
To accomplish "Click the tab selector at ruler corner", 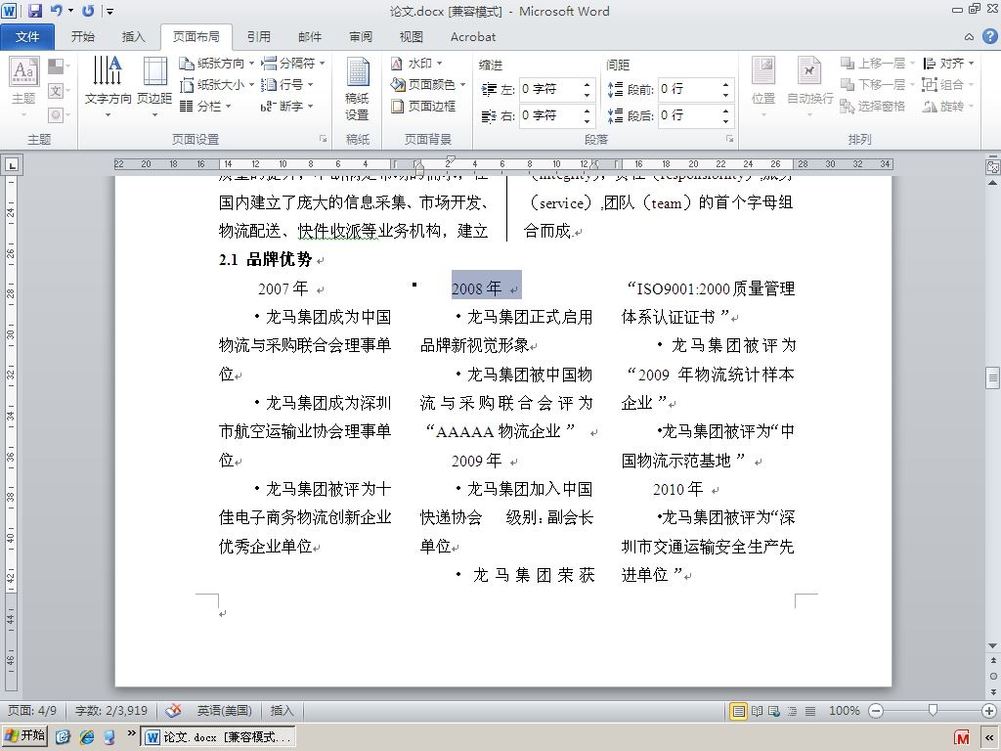I will (12, 164).
